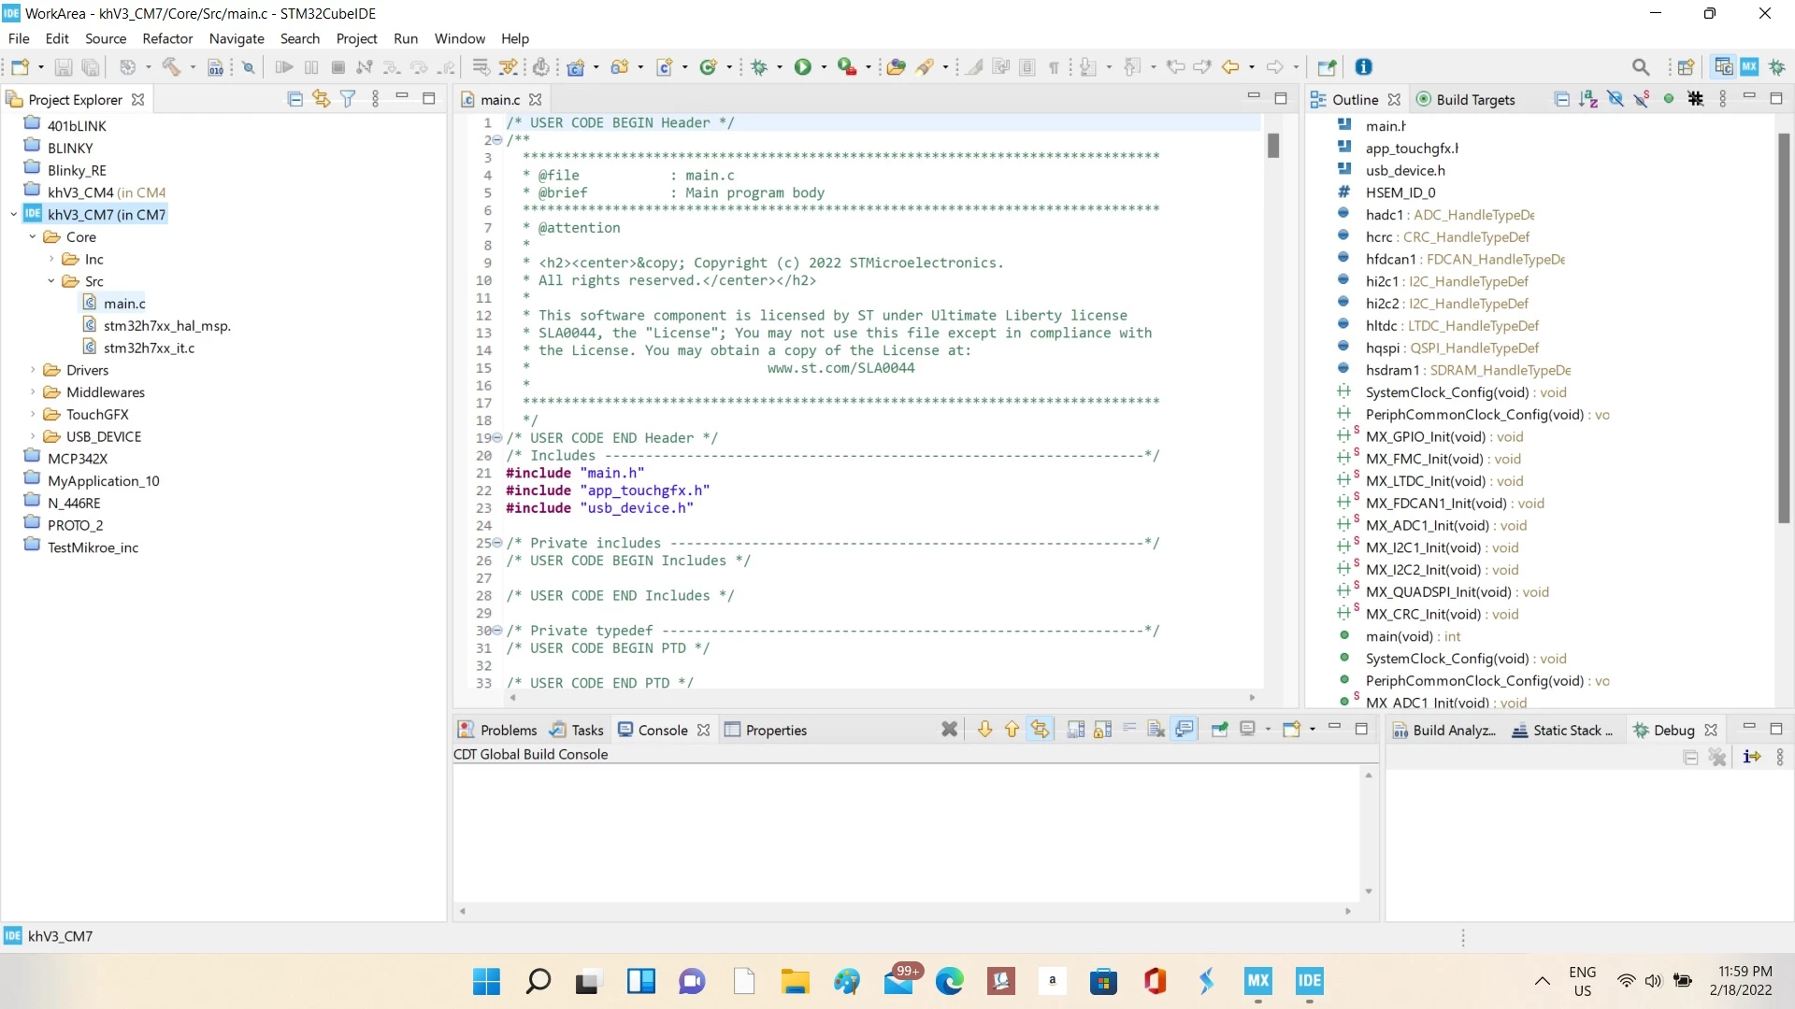The height and width of the screenshot is (1009, 1795).
Task: Toggle Hide Fields in Outline view
Action: coord(1615,99)
